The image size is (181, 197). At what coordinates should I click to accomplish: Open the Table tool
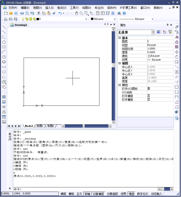(x=4, y=117)
